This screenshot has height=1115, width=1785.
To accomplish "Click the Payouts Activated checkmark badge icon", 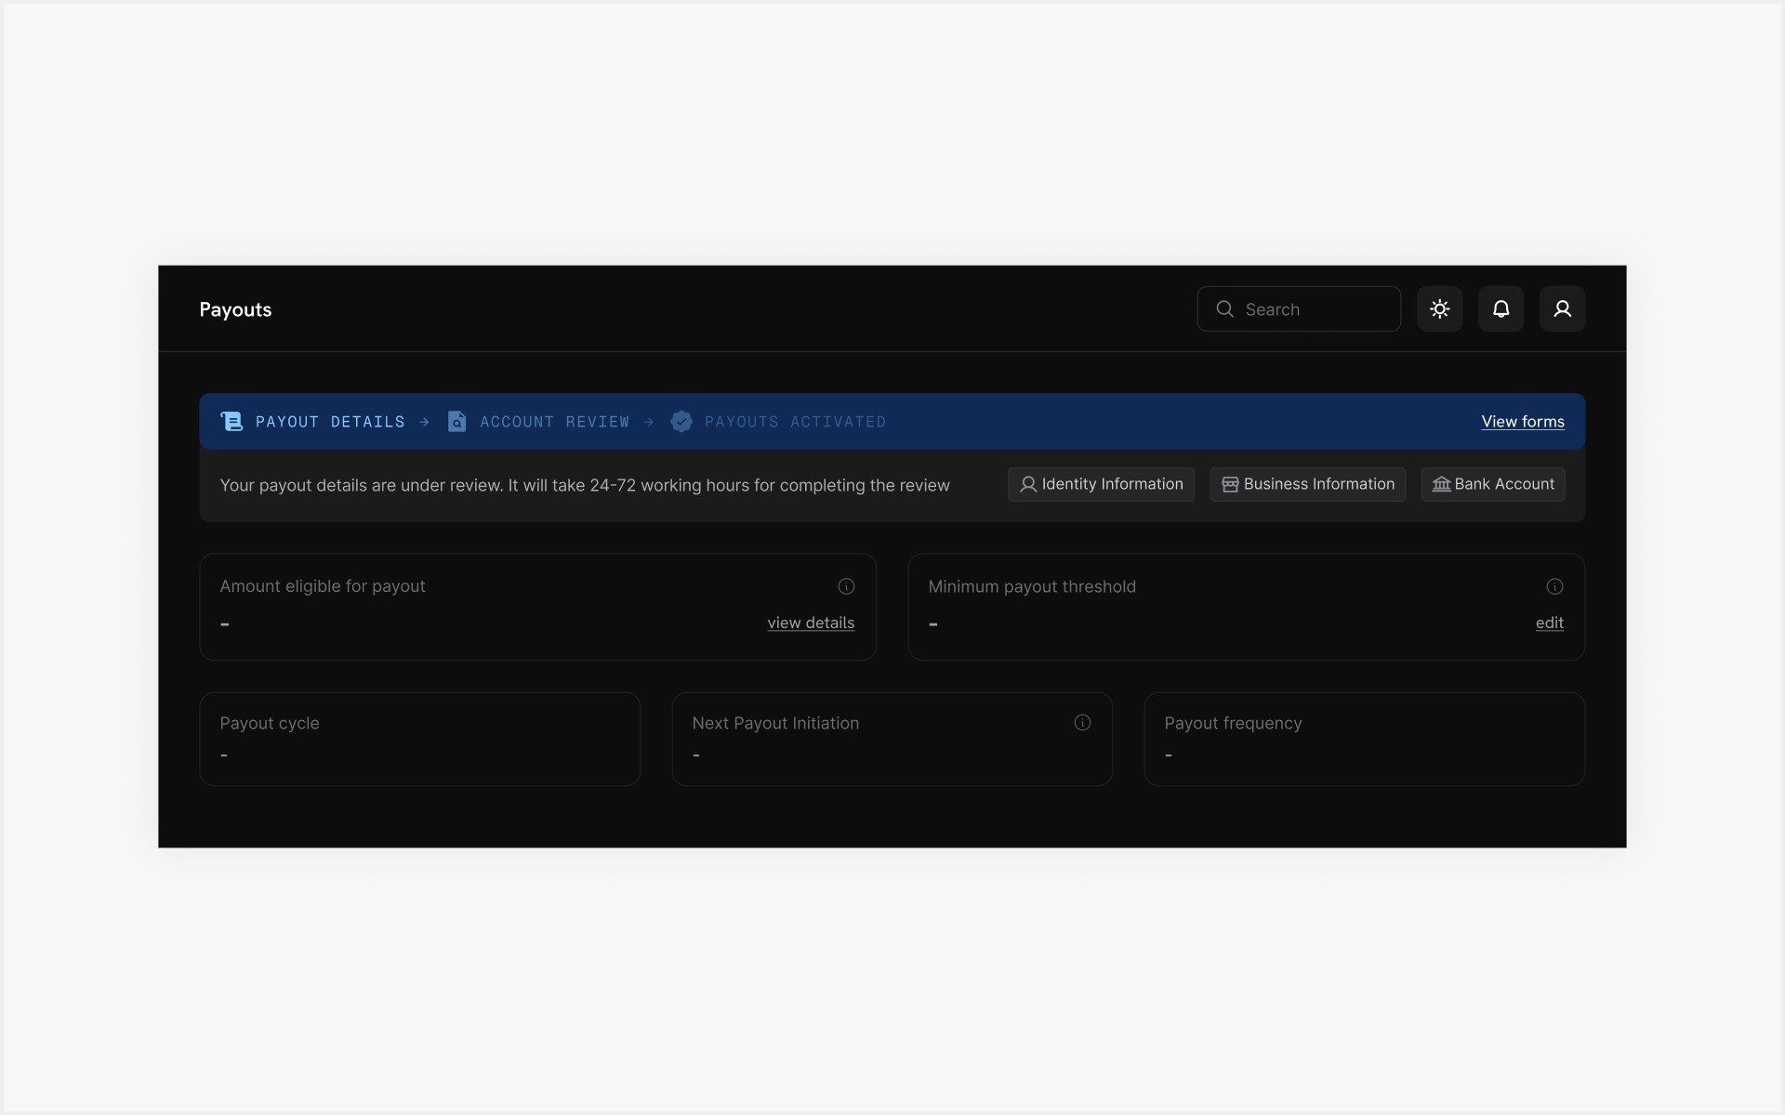I will (x=681, y=422).
